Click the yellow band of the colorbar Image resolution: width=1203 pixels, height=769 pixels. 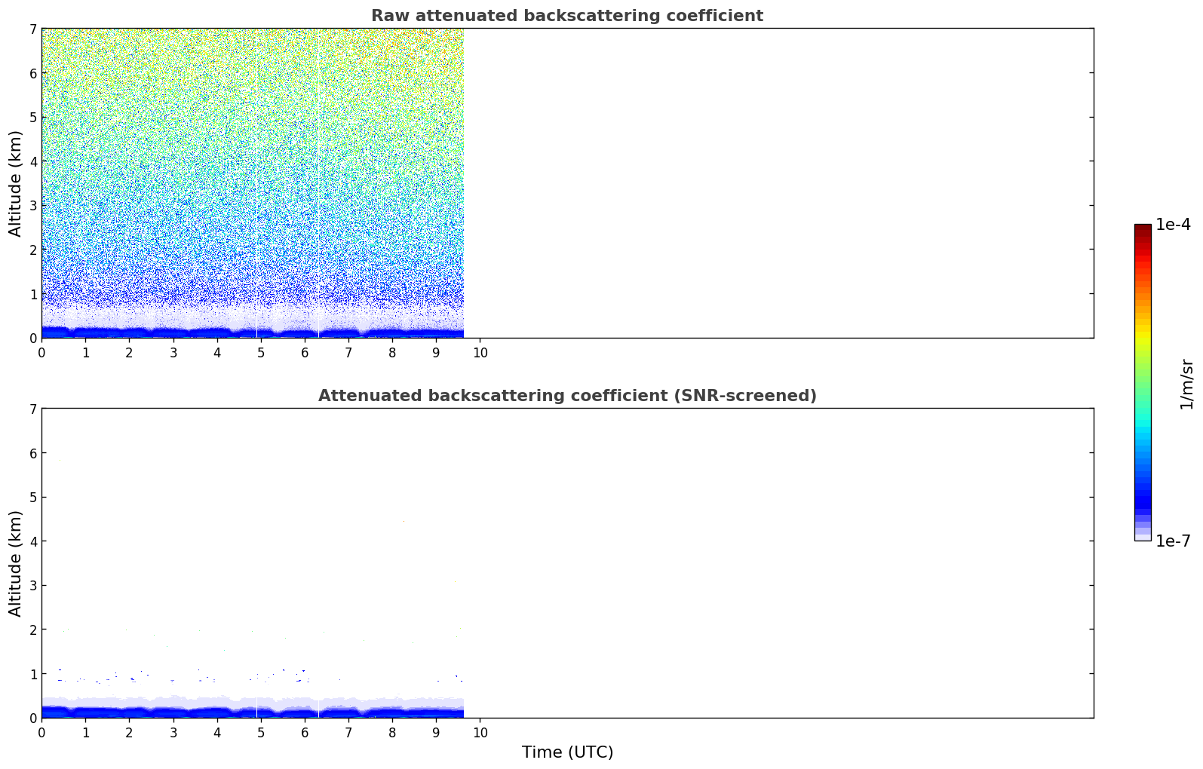click(1143, 330)
